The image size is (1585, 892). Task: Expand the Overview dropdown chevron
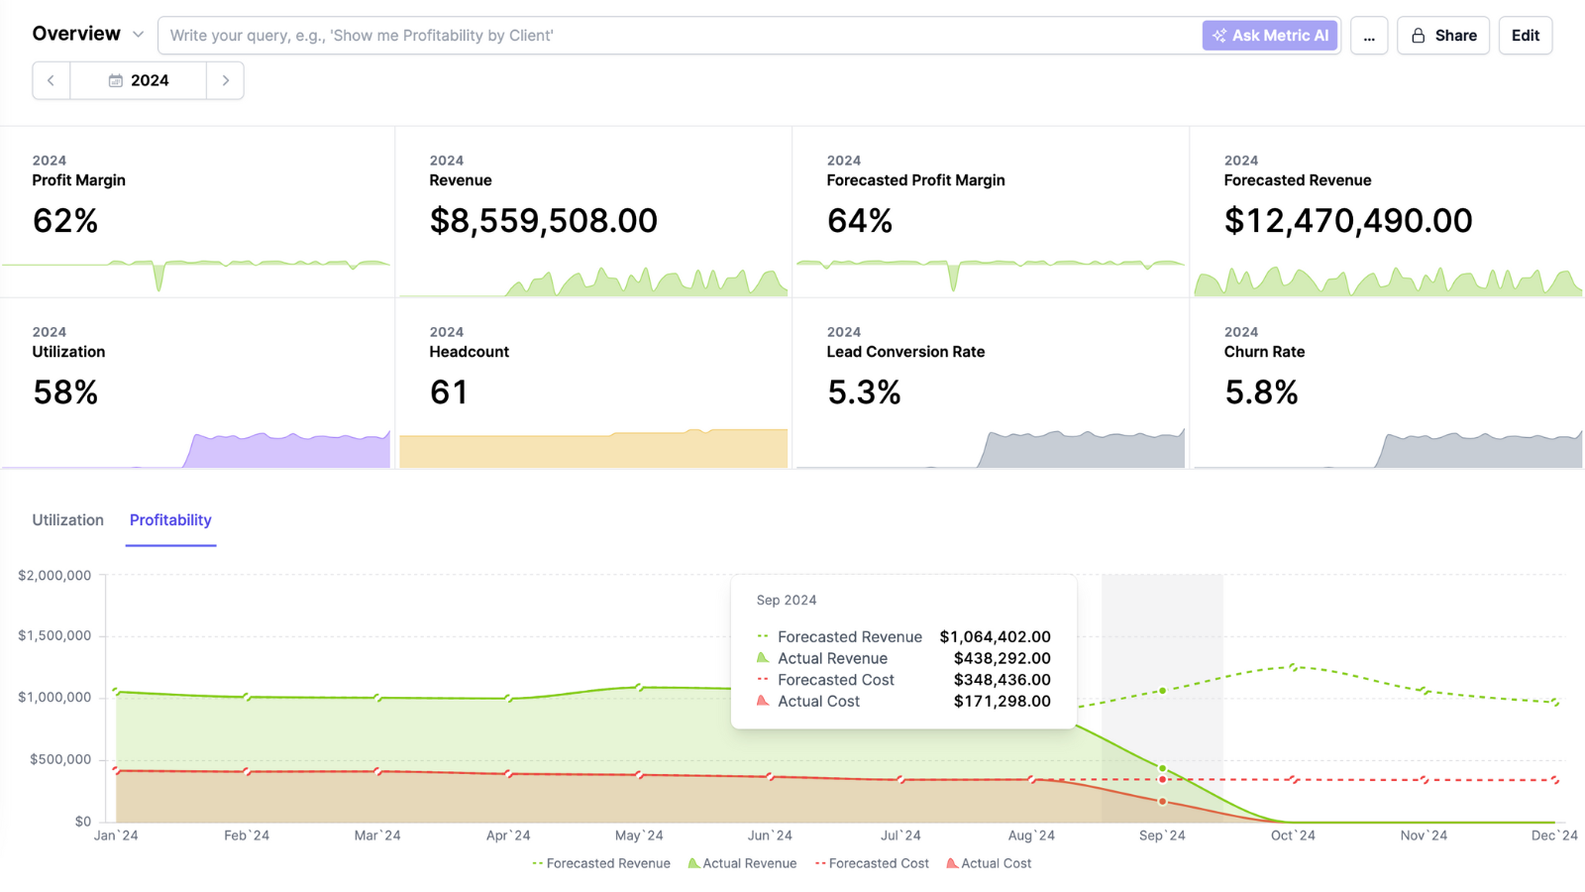139,35
